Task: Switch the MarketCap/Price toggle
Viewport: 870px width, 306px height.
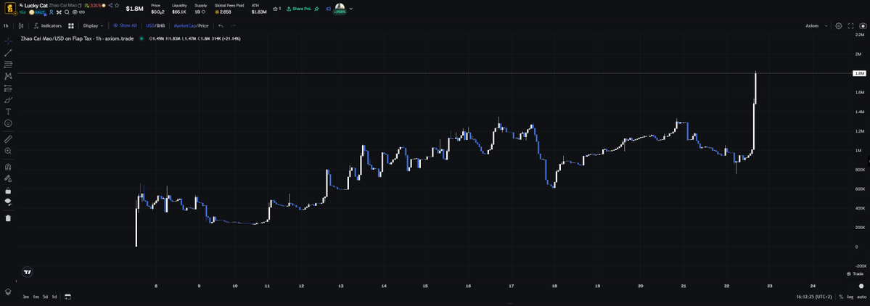Action: click(x=191, y=25)
